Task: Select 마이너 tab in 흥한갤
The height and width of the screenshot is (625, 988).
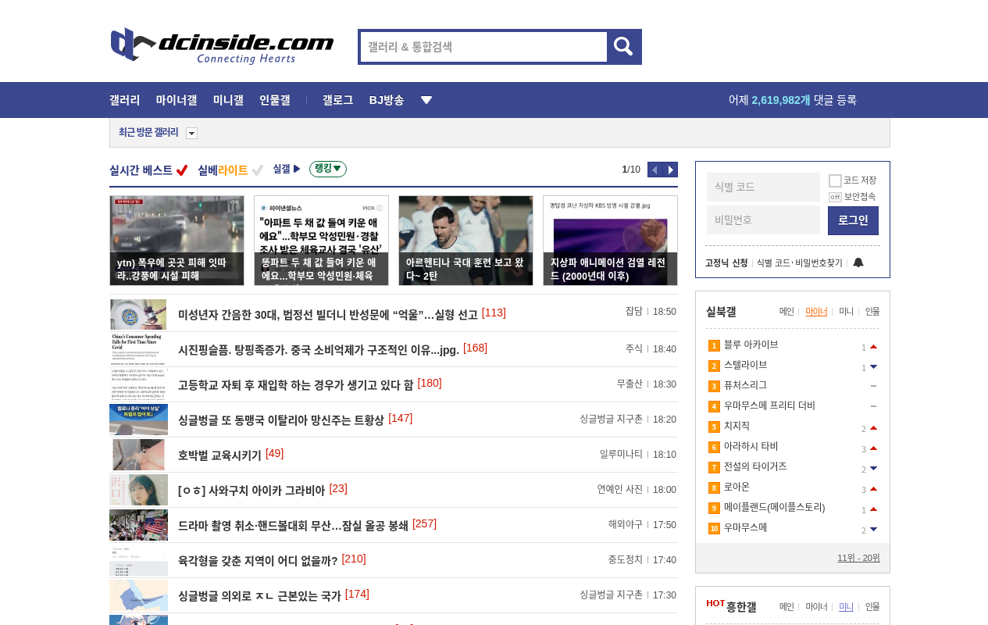Action: pos(816,606)
